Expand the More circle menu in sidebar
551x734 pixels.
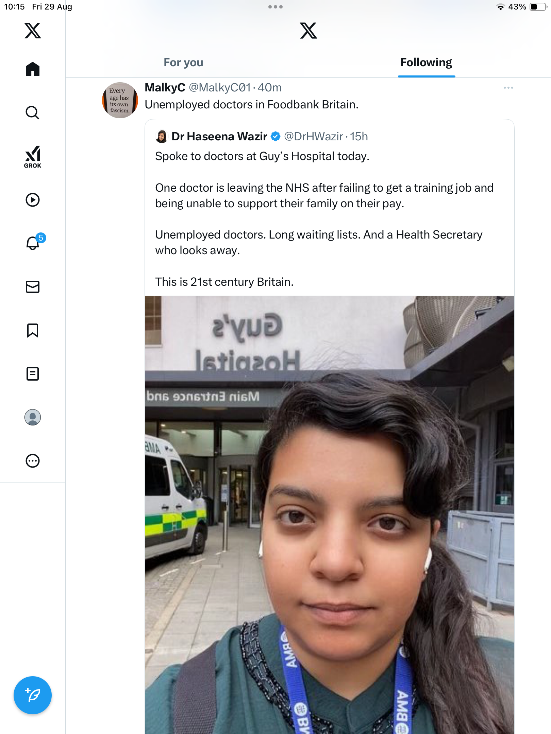tap(33, 461)
